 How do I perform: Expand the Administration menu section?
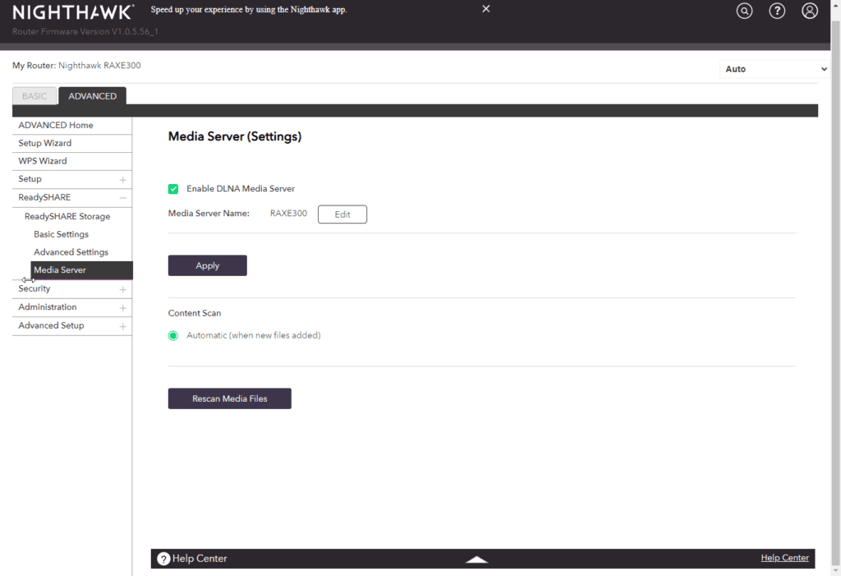tap(122, 307)
